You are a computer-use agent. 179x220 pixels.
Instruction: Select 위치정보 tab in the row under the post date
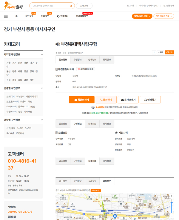[107, 60]
